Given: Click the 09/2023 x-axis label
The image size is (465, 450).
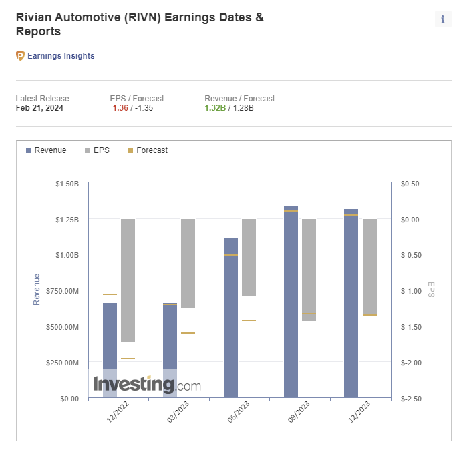Looking at the screenshot, I should 299,411.
